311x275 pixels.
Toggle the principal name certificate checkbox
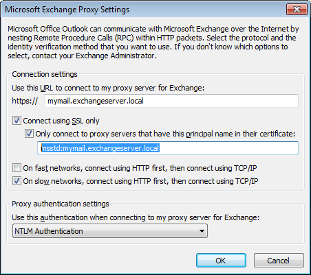29,134
